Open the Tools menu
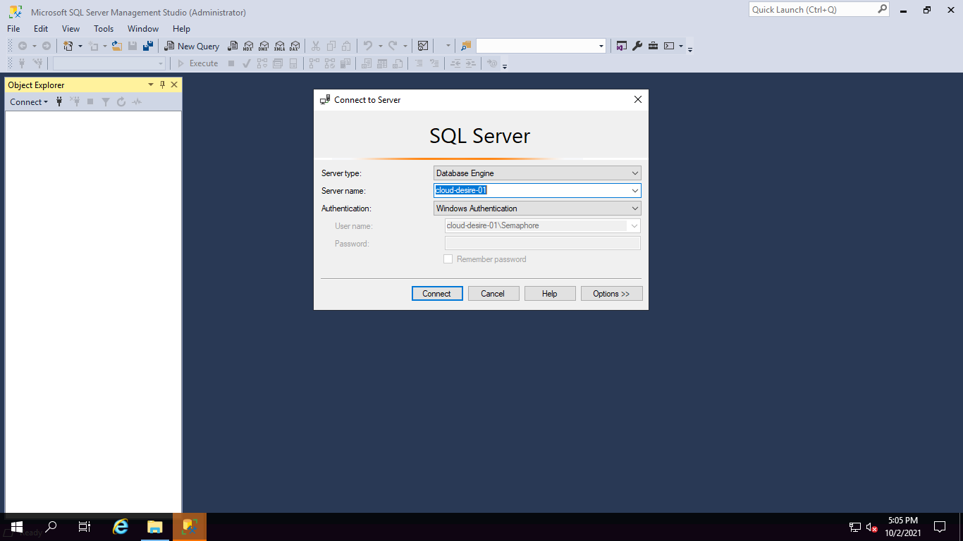Screen dimensions: 963x541 (104, 29)
